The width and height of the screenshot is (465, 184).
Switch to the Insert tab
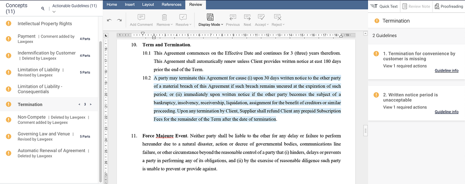point(130,4)
